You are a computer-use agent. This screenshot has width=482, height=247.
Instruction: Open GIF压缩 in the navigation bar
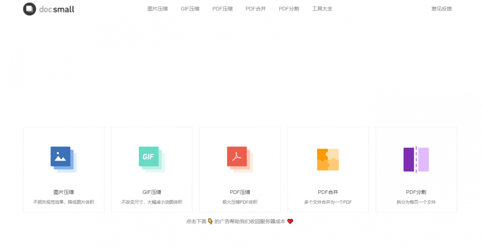(x=190, y=9)
